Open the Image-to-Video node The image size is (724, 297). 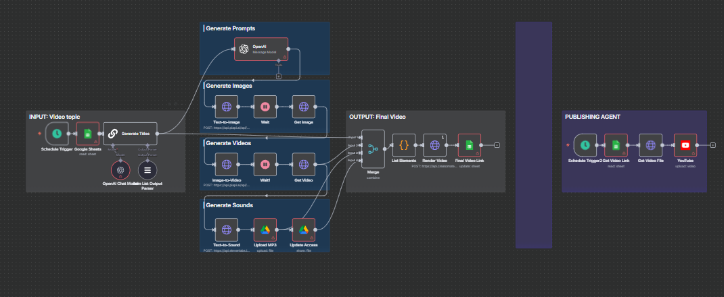226,164
